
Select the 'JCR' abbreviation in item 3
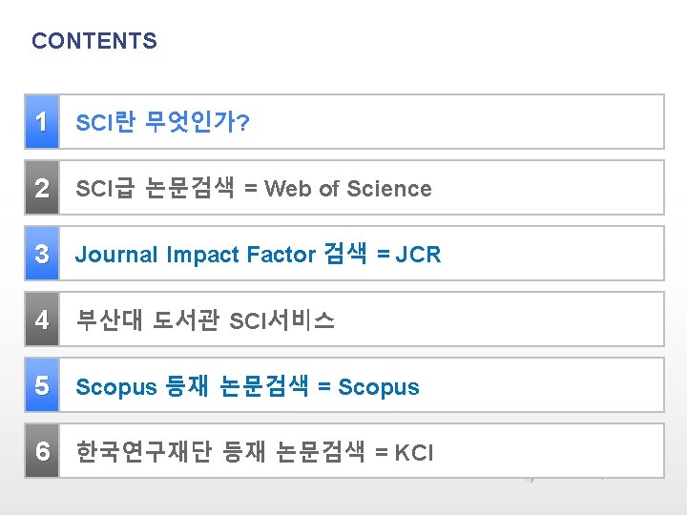click(x=418, y=255)
